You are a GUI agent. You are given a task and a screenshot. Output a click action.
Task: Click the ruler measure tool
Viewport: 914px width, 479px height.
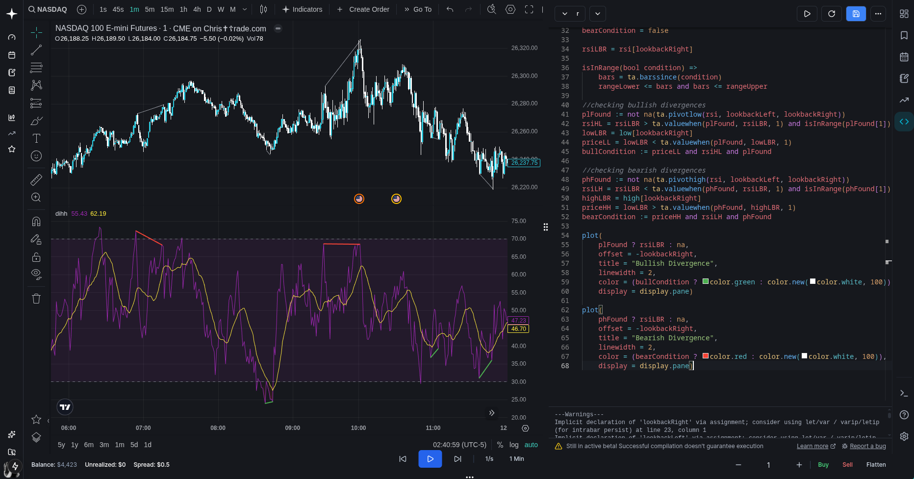(36, 180)
